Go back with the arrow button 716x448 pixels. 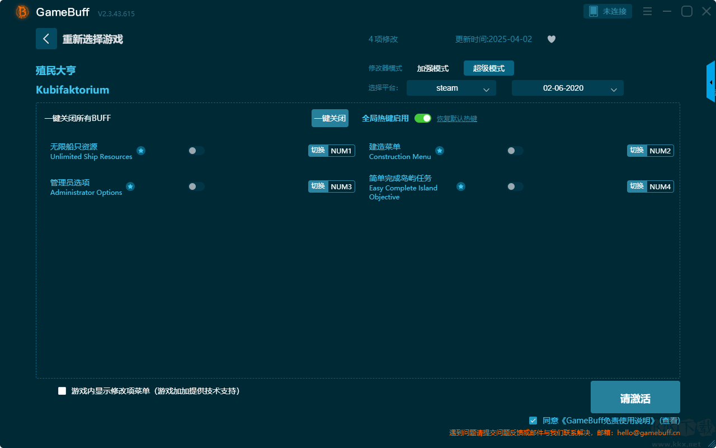[x=46, y=39]
